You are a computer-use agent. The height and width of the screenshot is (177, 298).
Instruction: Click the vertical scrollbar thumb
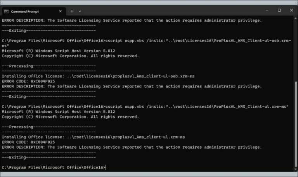pos(296,124)
